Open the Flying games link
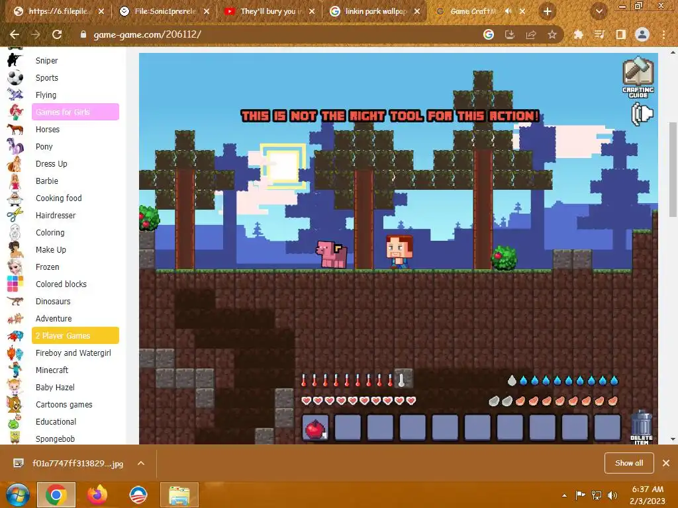Viewport: 678px width, 508px height. (x=46, y=95)
